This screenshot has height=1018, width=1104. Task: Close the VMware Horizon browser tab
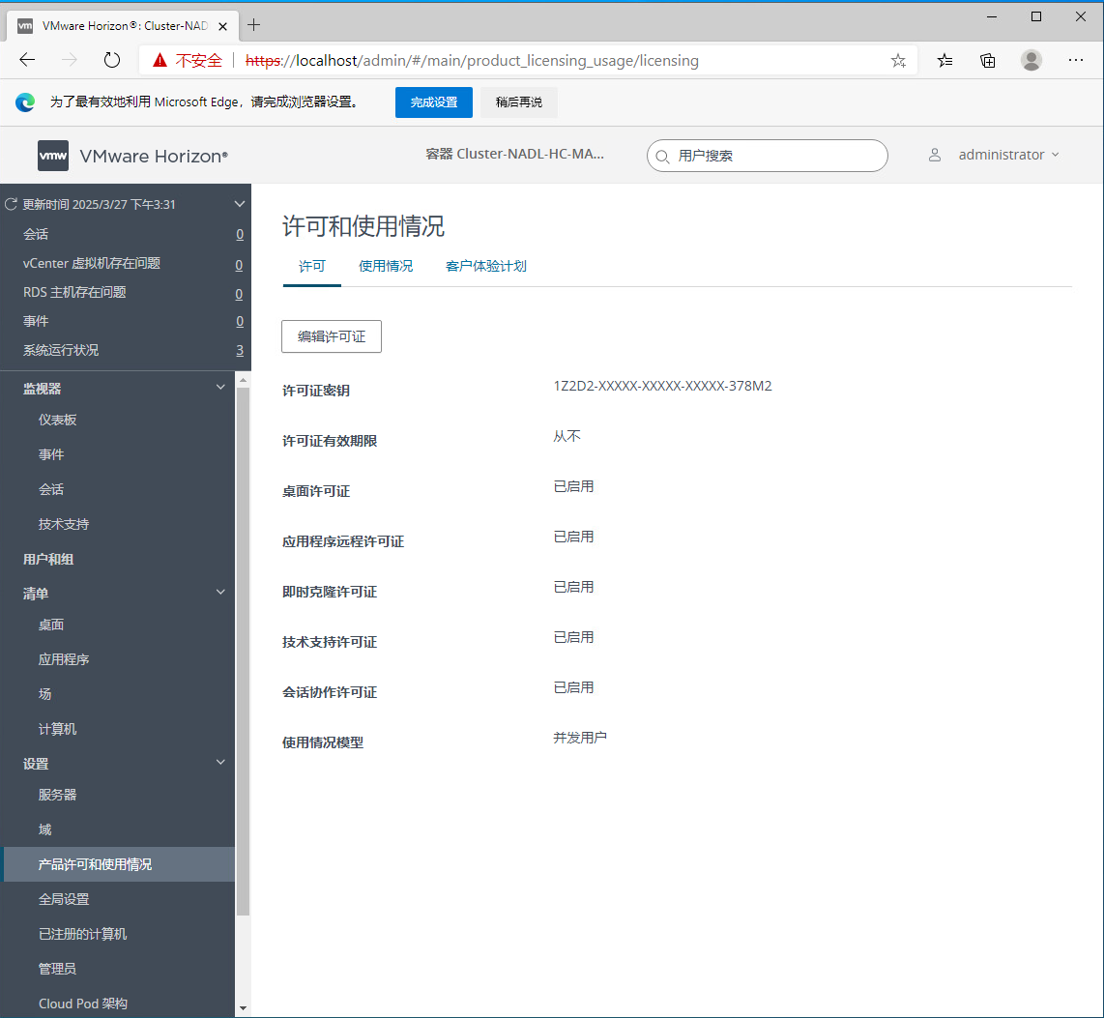[222, 26]
